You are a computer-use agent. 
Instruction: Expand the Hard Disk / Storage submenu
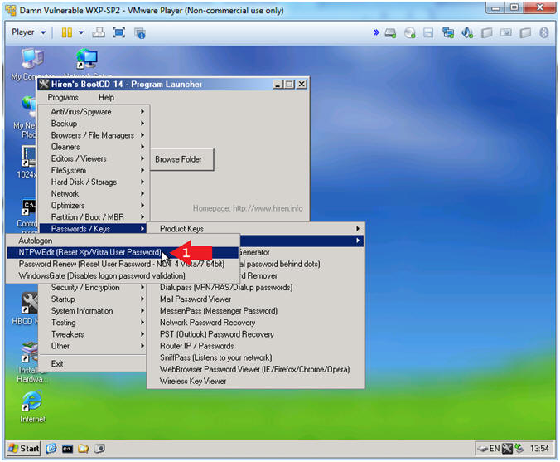pos(94,182)
